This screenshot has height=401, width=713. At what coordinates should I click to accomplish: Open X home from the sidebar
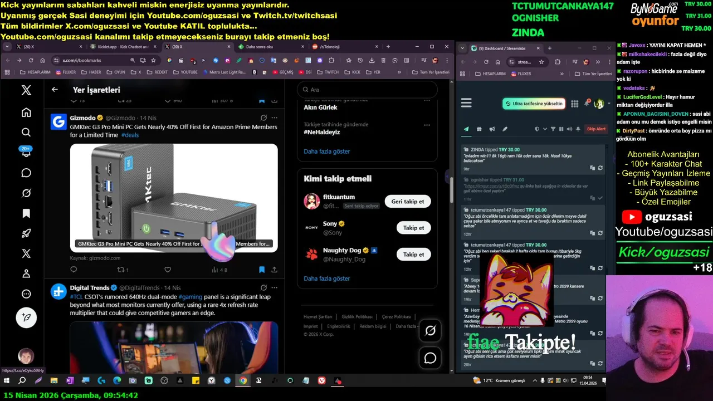pos(26,113)
